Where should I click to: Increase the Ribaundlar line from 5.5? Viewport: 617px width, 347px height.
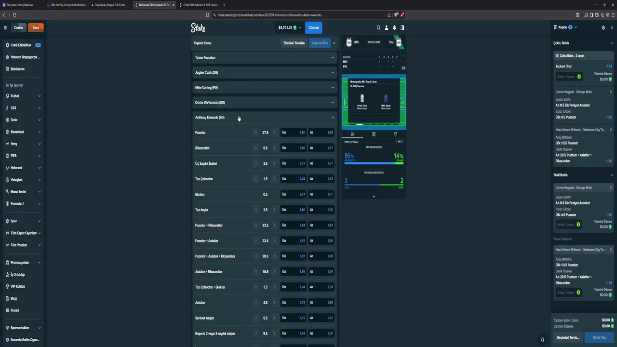(x=275, y=148)
